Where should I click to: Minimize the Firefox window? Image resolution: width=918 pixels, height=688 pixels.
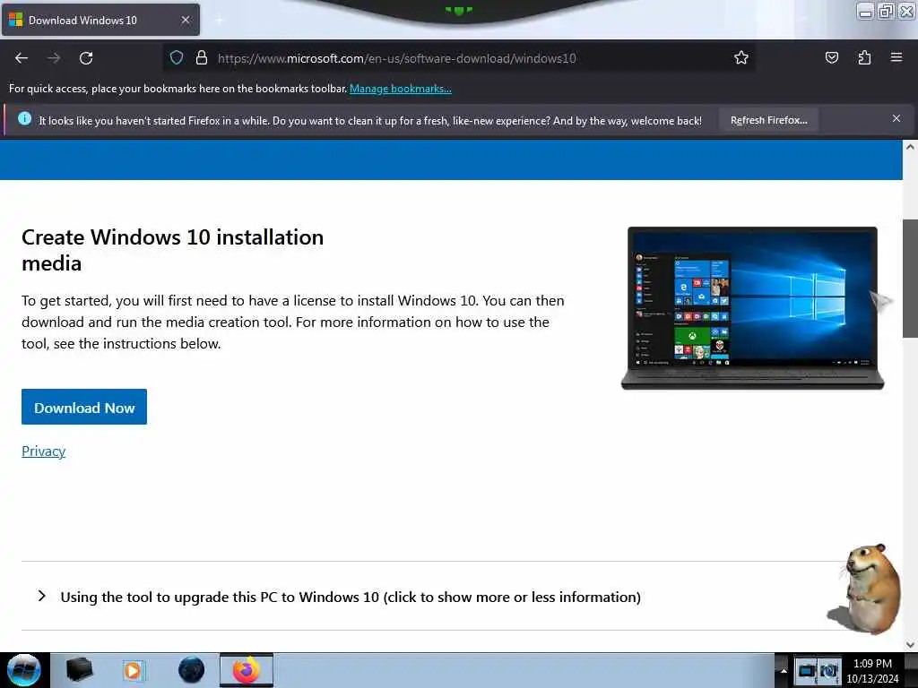(865, 11)
